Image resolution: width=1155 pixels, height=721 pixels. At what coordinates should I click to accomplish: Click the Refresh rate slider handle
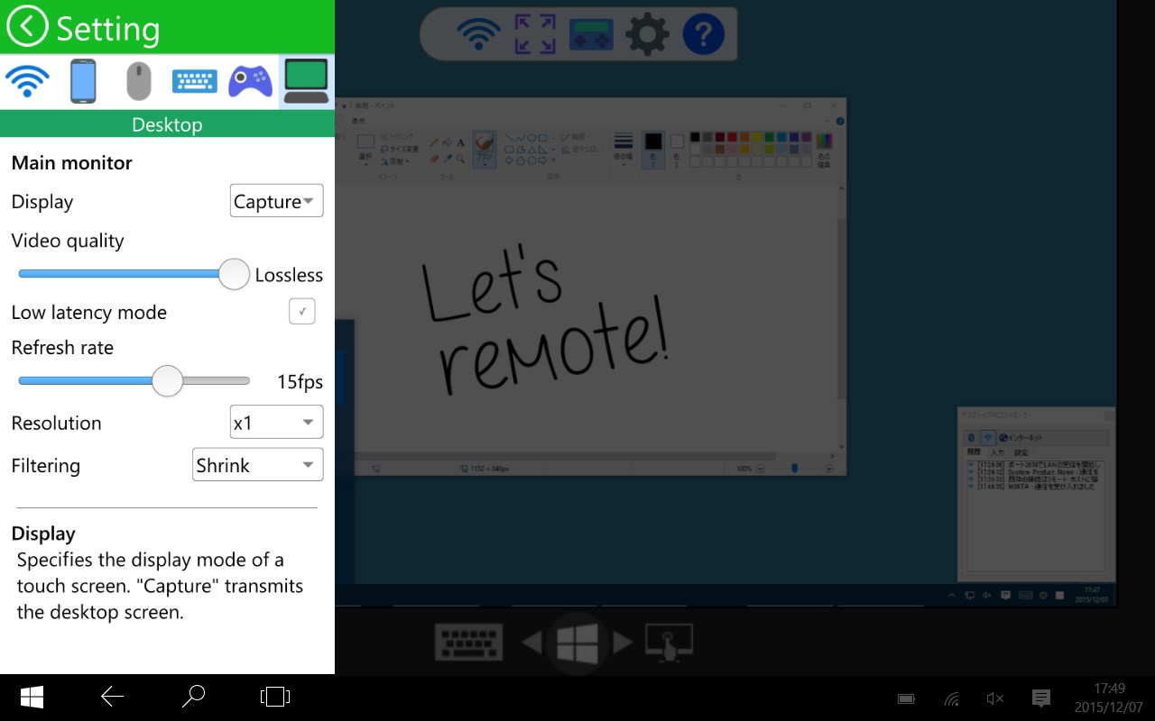pos(167,380)
